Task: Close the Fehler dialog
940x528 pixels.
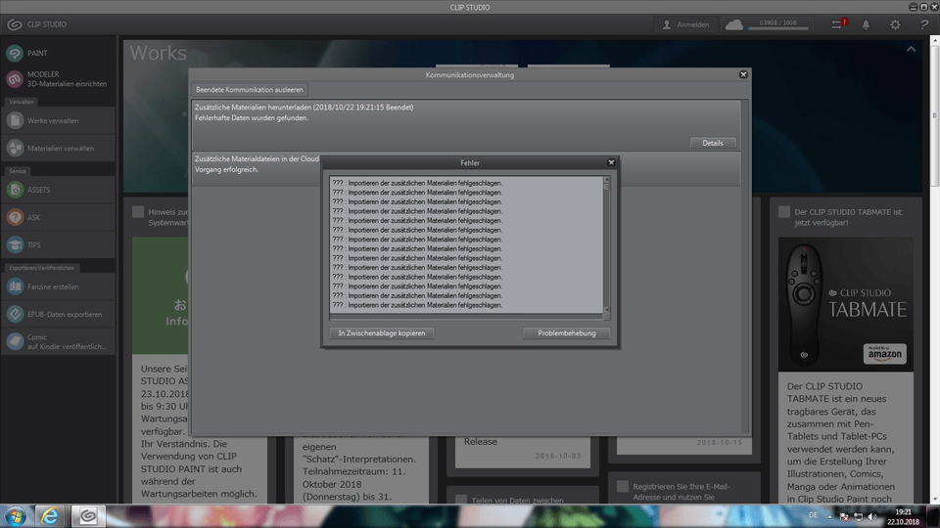Action: coord(611,163)
